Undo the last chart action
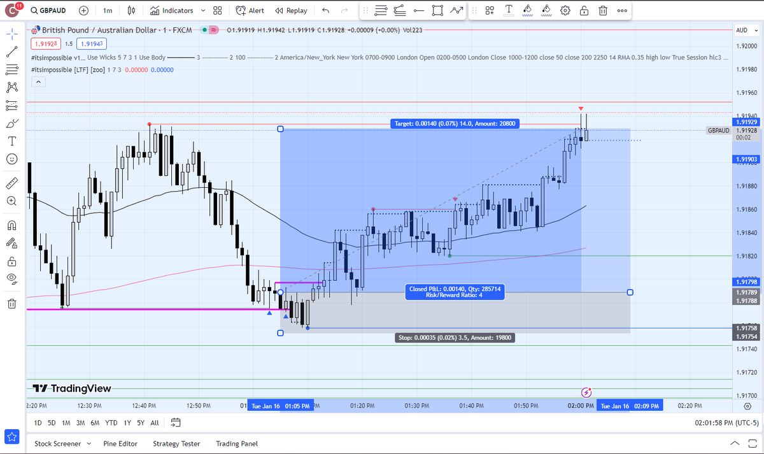764x454 pixels. (x=326, y=11)
